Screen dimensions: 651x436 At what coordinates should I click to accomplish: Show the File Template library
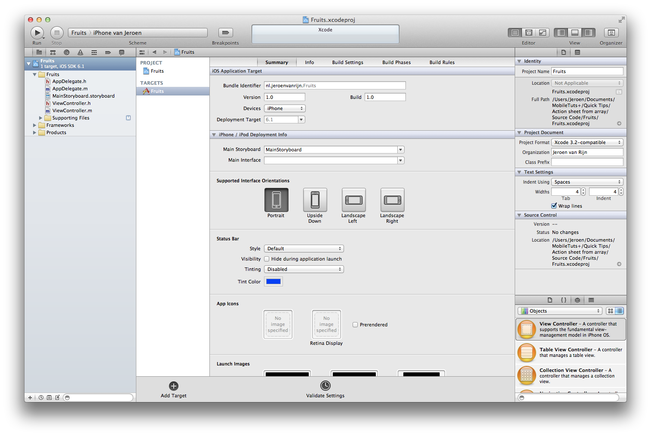pyautogui.click(x=550, y=300)
